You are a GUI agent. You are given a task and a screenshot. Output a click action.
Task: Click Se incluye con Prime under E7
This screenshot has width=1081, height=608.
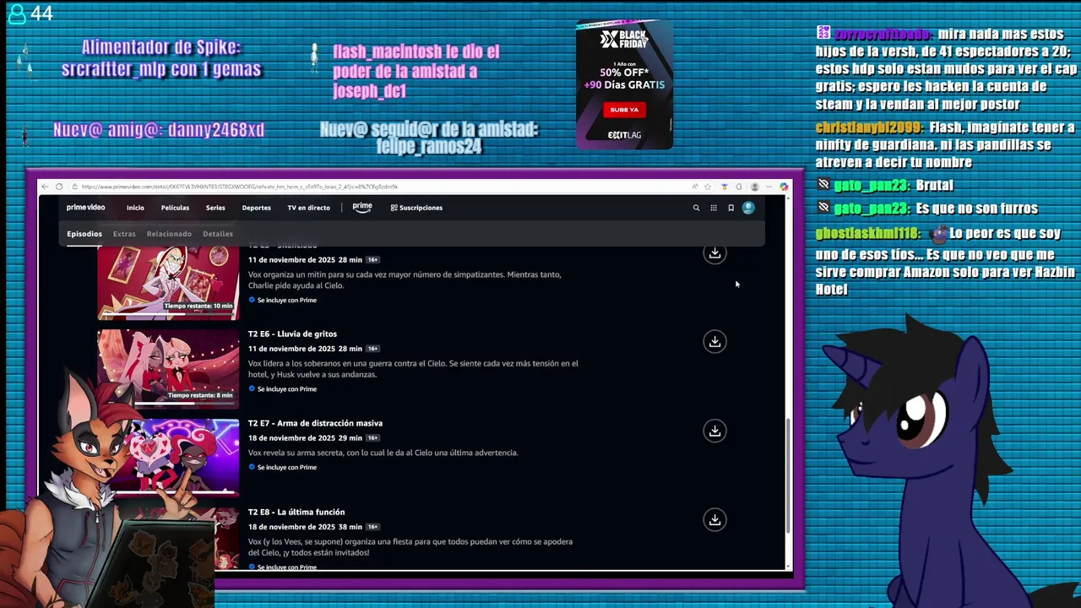click(283, 467)
